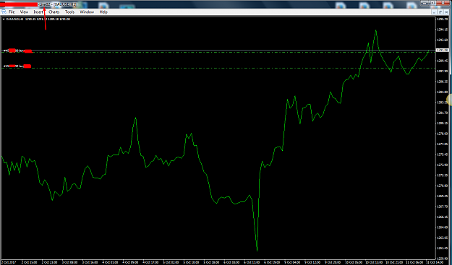Open the File menu
Image resolution: width=452 pixels, height=265 pixels.
point(12,12)
